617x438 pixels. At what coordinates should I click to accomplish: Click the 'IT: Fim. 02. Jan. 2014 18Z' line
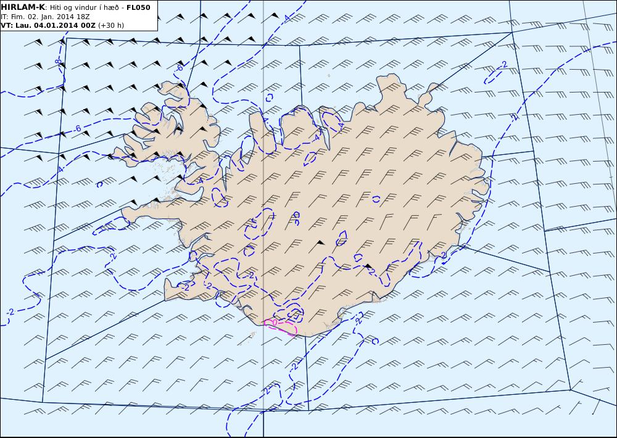tap(44, 17)
